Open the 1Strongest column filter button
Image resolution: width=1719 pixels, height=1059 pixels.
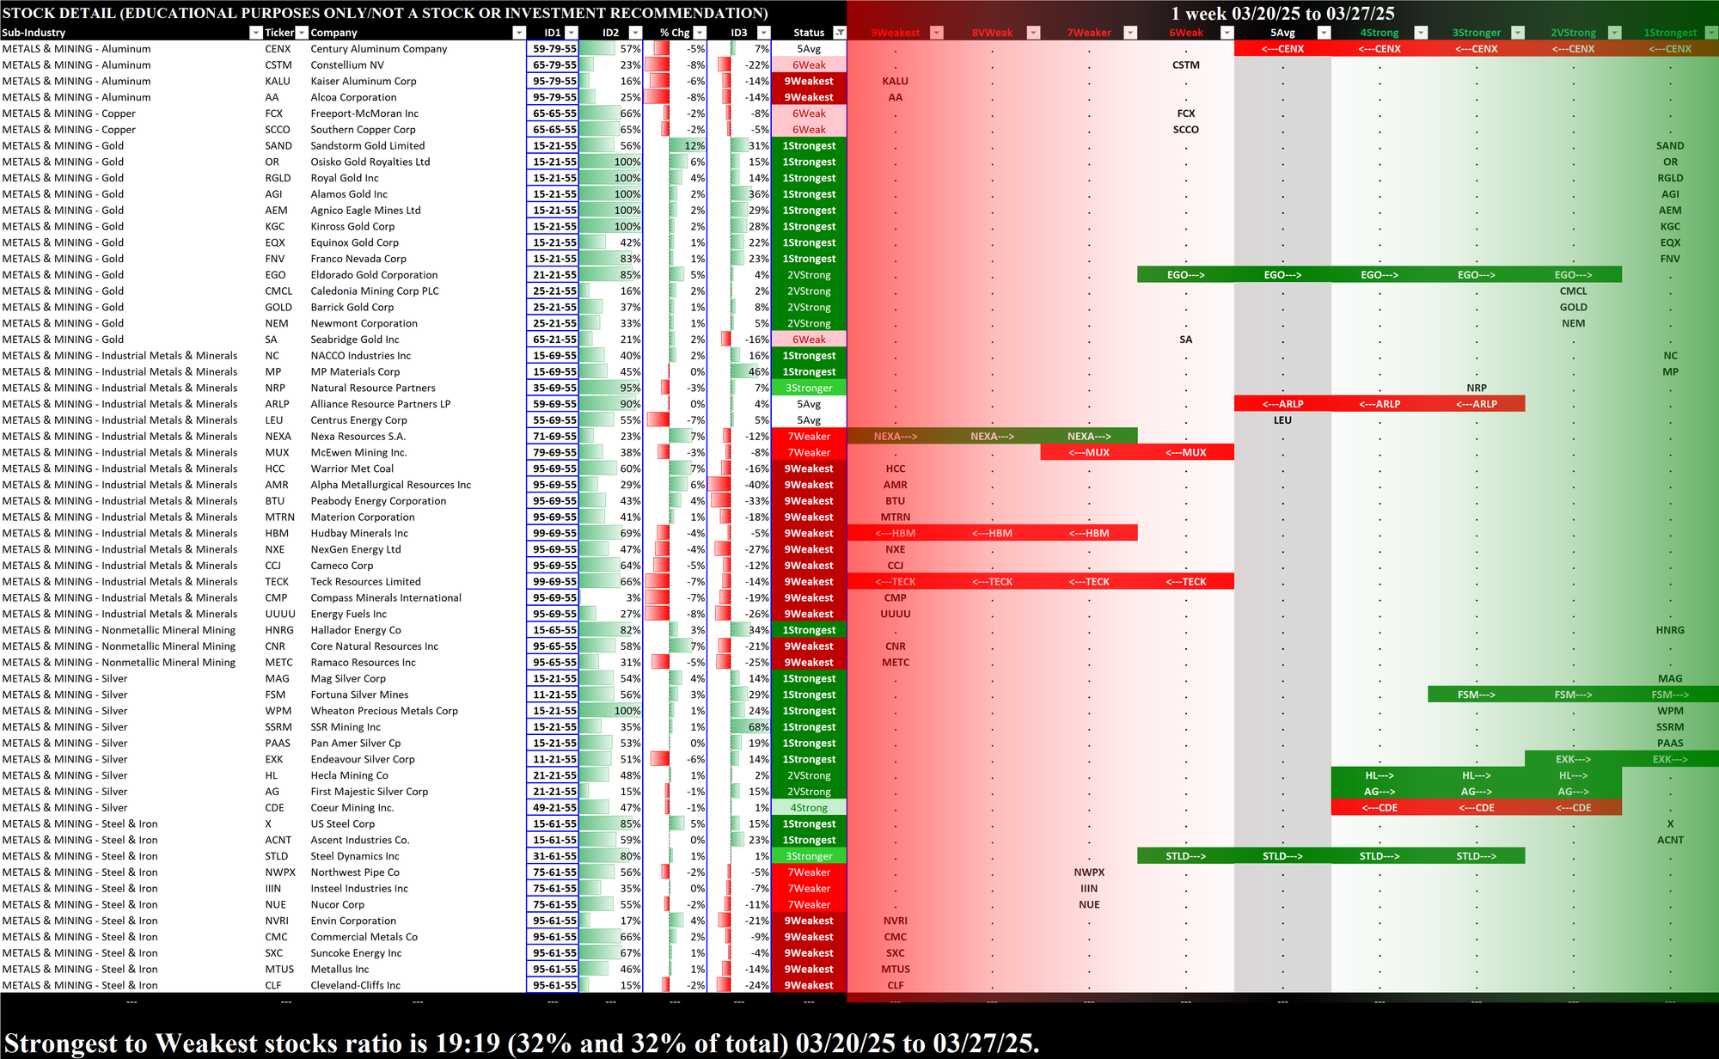(x=1710, y=33)
